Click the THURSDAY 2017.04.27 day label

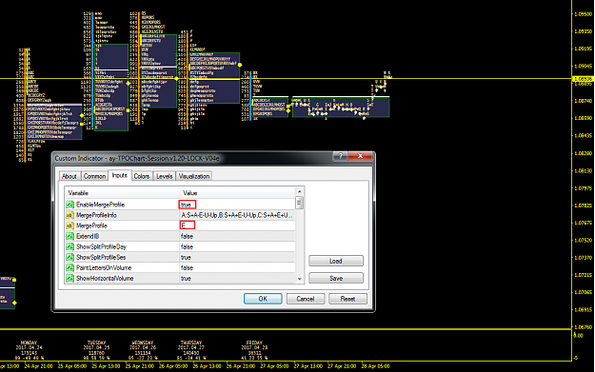[x=191, y=350]
